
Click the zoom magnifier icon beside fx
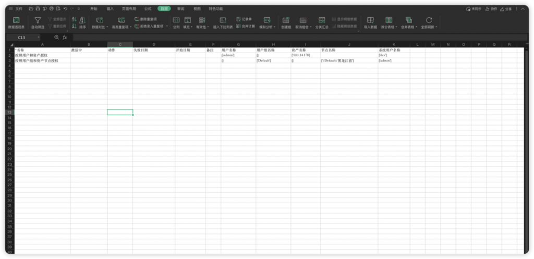(x=56, y=38)
